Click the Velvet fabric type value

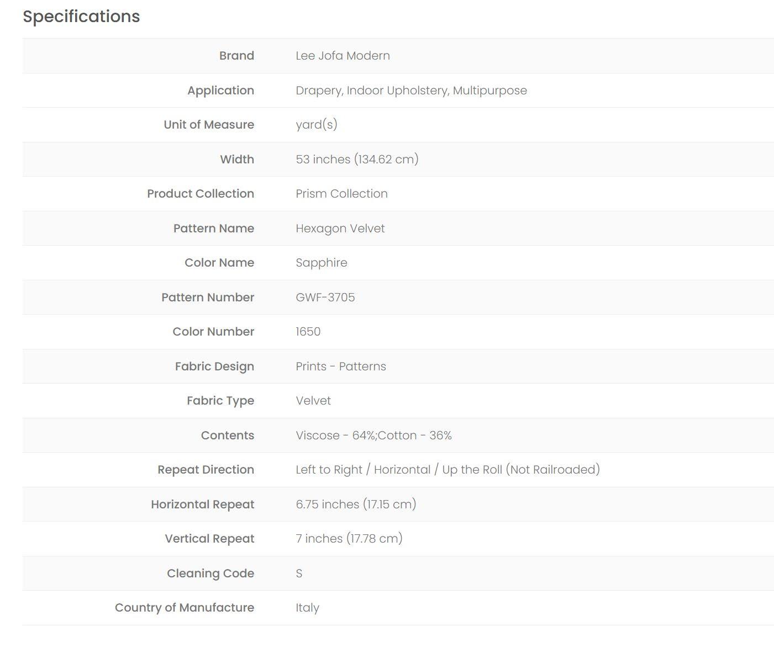click(x=313, y=401)
